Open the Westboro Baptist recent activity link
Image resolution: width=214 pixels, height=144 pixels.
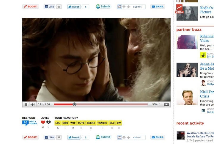tap(200, 134)
